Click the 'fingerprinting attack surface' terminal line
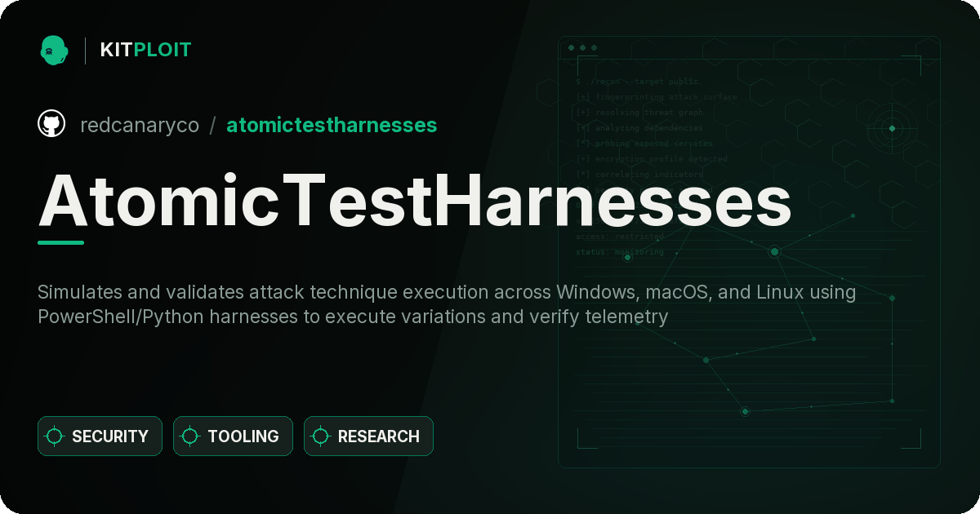The width and height of the screenshot is (980, 514). [x=656, y=97]
